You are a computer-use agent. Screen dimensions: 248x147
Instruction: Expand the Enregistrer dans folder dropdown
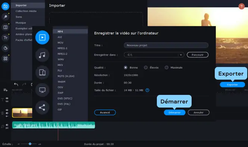181,55
